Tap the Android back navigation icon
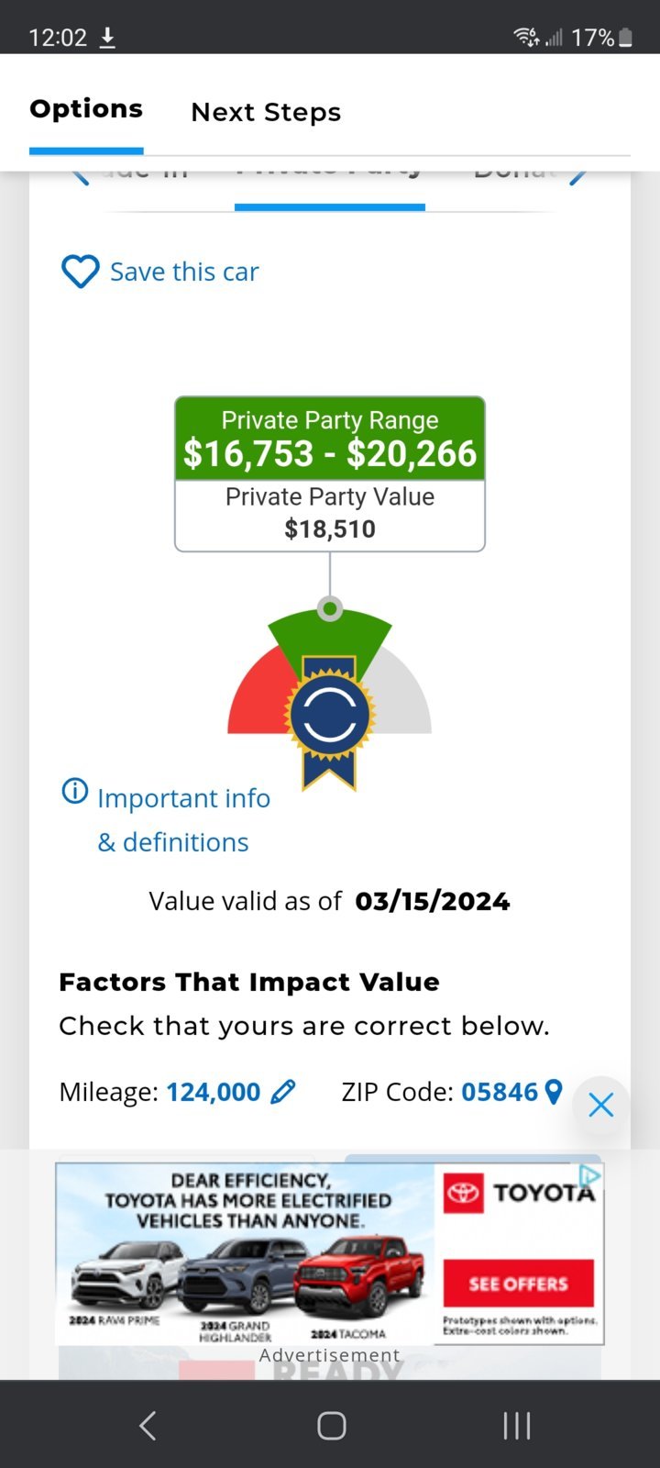Viewport: 660px width, 1468px height. (x=148, y=1425)
